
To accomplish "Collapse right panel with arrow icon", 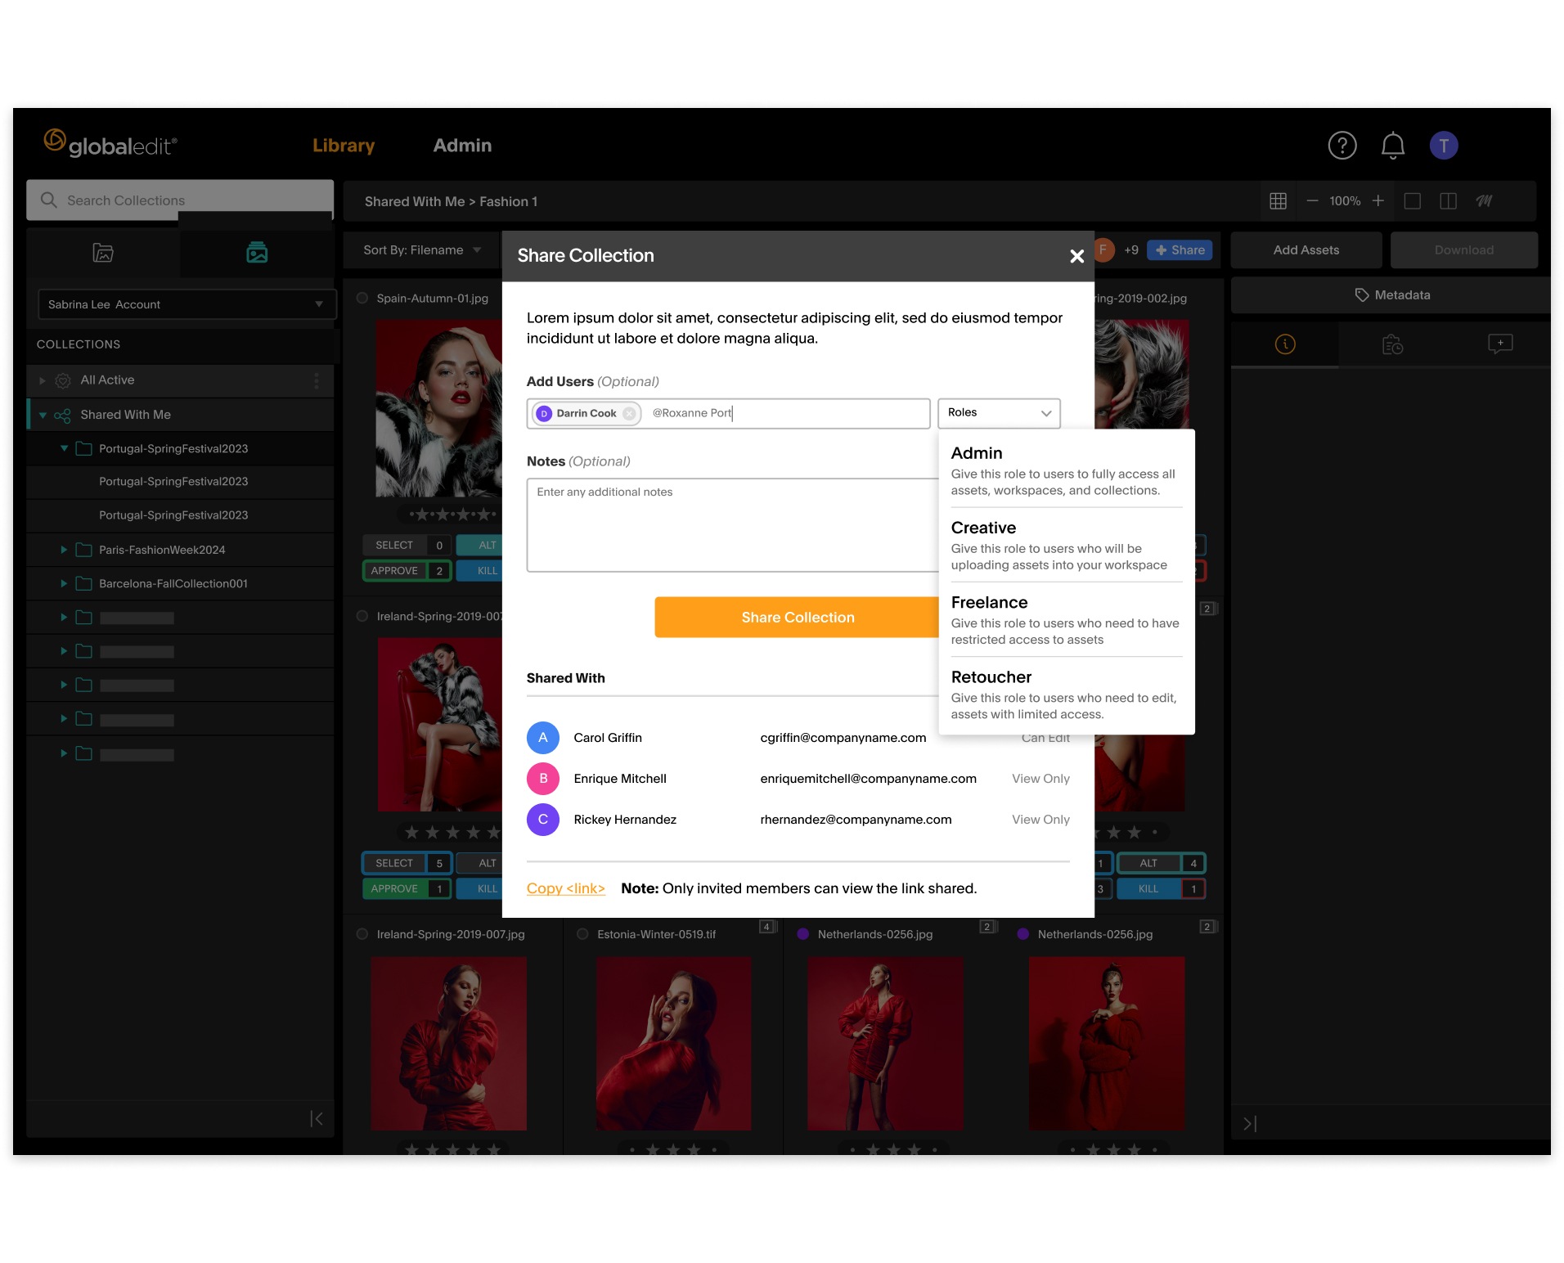I will coord(1250,1124).
